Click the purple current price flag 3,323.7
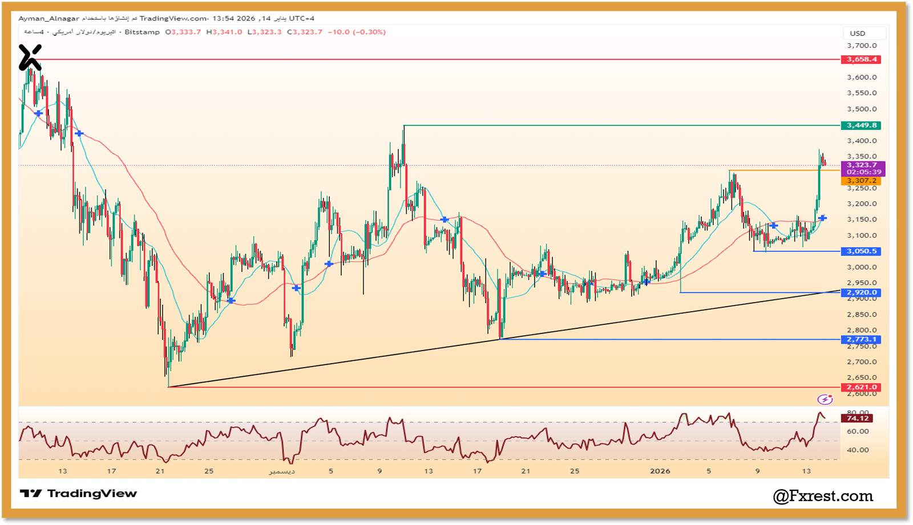 [x=862, y=164]
